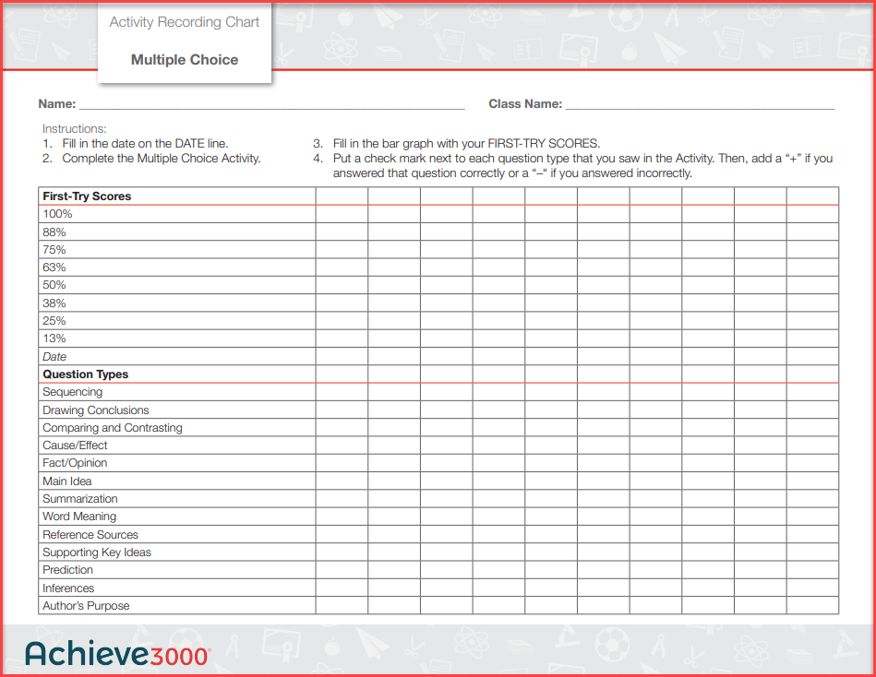Click the Name input line
Image resolution: width=876 pixels, height=677 pixels.
pyautogui.click(x=272, y=104)
